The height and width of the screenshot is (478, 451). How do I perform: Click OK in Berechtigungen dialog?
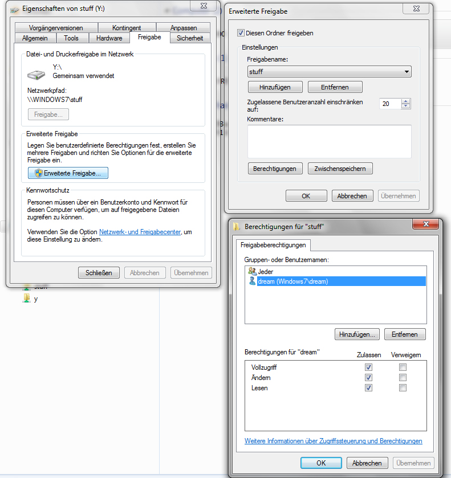321,463
